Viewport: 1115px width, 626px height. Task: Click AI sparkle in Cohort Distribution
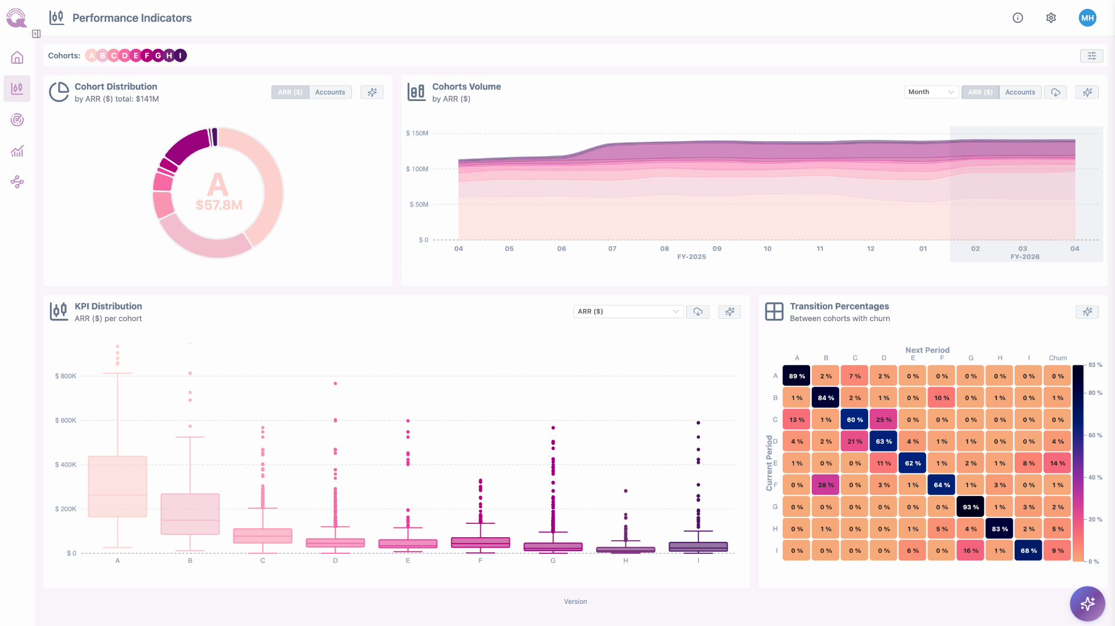372,92
